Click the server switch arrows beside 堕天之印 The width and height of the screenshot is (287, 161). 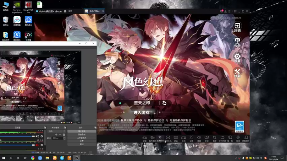(164, 103)
